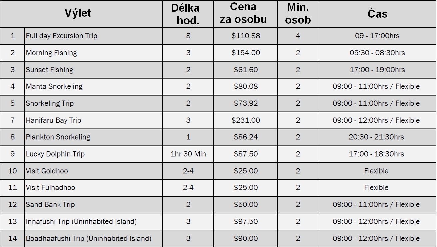Image resolution: width=437 pixels, height=247 pixels.
Task: Click the Manta Snorkeling trip name
Action: (x=54, y=87)
